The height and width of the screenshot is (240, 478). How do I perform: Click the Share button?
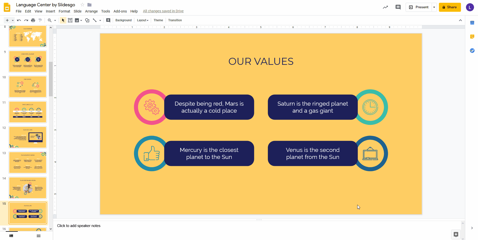pos(450,7)
